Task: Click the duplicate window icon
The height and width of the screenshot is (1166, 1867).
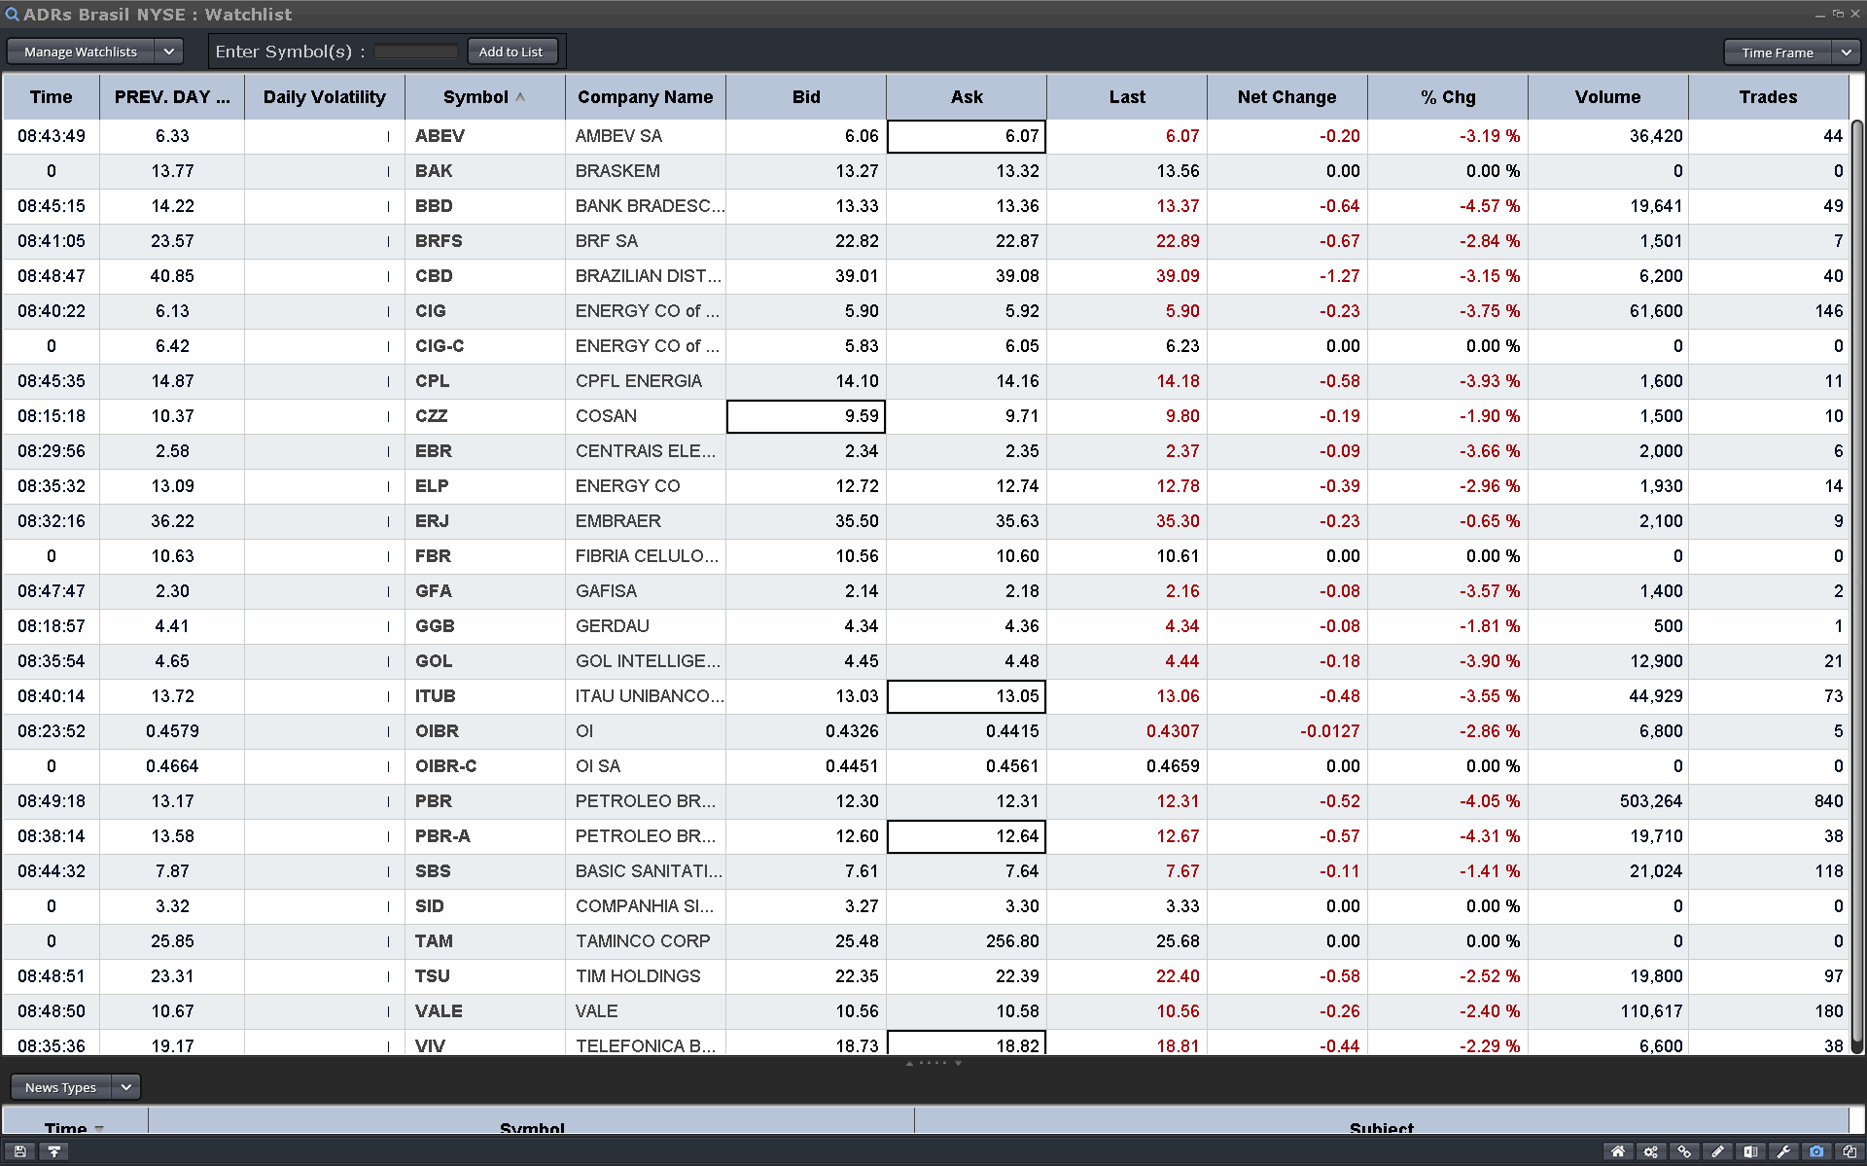Action: click(1849, 1151)
